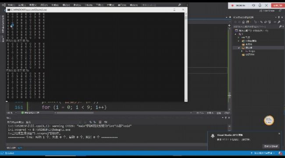Click Clear All icon in Output toolbar
The height and width of the screenshot is (158, 285).
tap(100, 122)
